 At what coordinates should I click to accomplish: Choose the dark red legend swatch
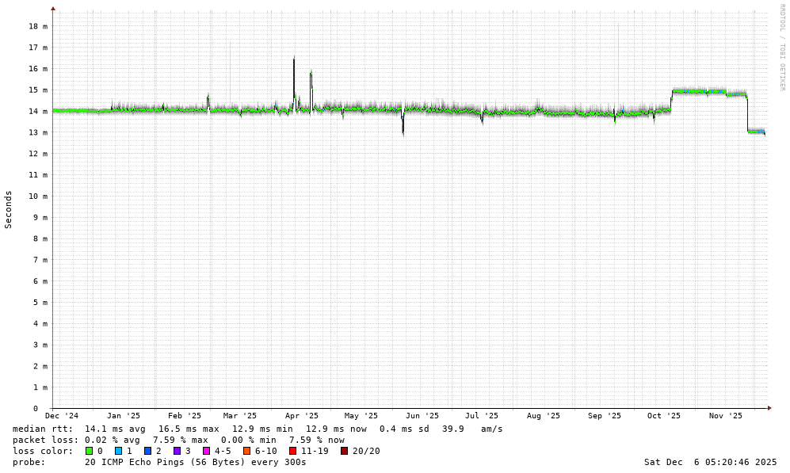(x=344, y=451)
